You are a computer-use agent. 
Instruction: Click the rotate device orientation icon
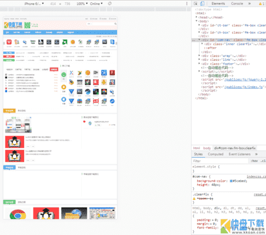110,3
